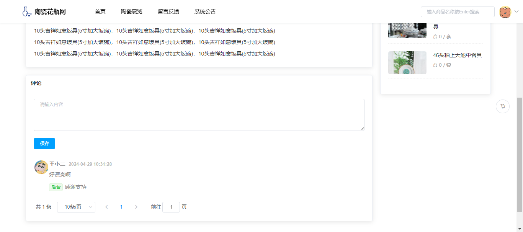This screenshot has width=523, height=232.
Task: Click 王小二's commenter avatar
Action: tap(41, 167)
